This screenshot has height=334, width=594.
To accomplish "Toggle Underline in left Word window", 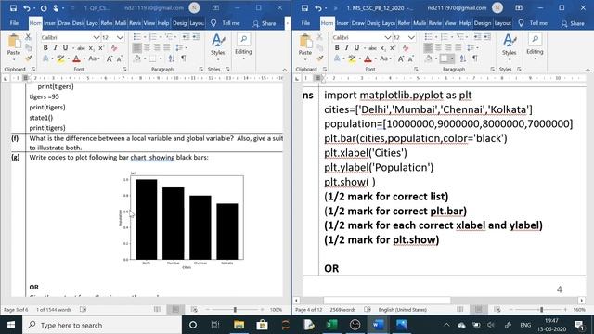I will point(65,48).
